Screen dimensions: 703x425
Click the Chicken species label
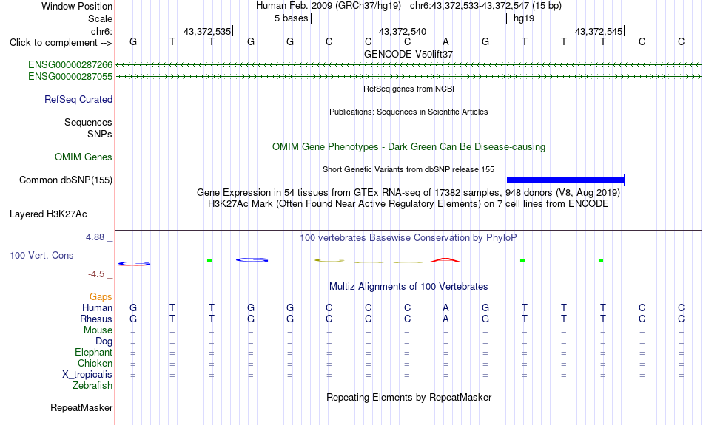click(95, 363)
